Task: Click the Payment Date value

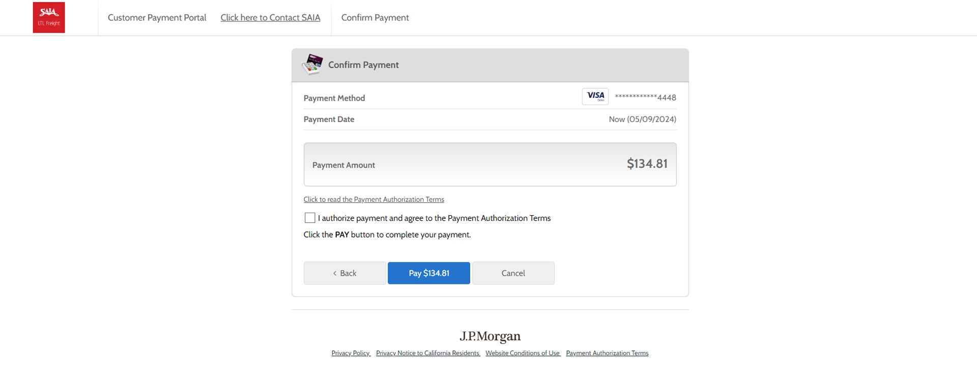Action: [x=642, y=120]
